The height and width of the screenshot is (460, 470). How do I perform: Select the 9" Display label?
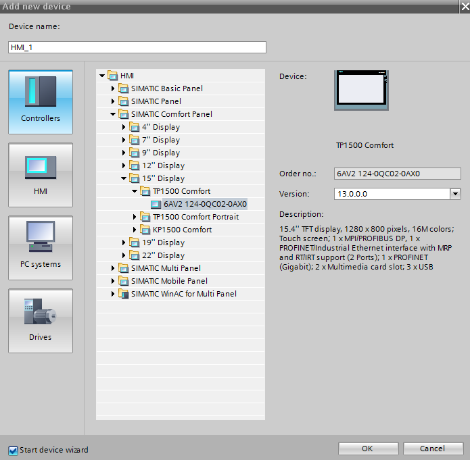(161, 153)
